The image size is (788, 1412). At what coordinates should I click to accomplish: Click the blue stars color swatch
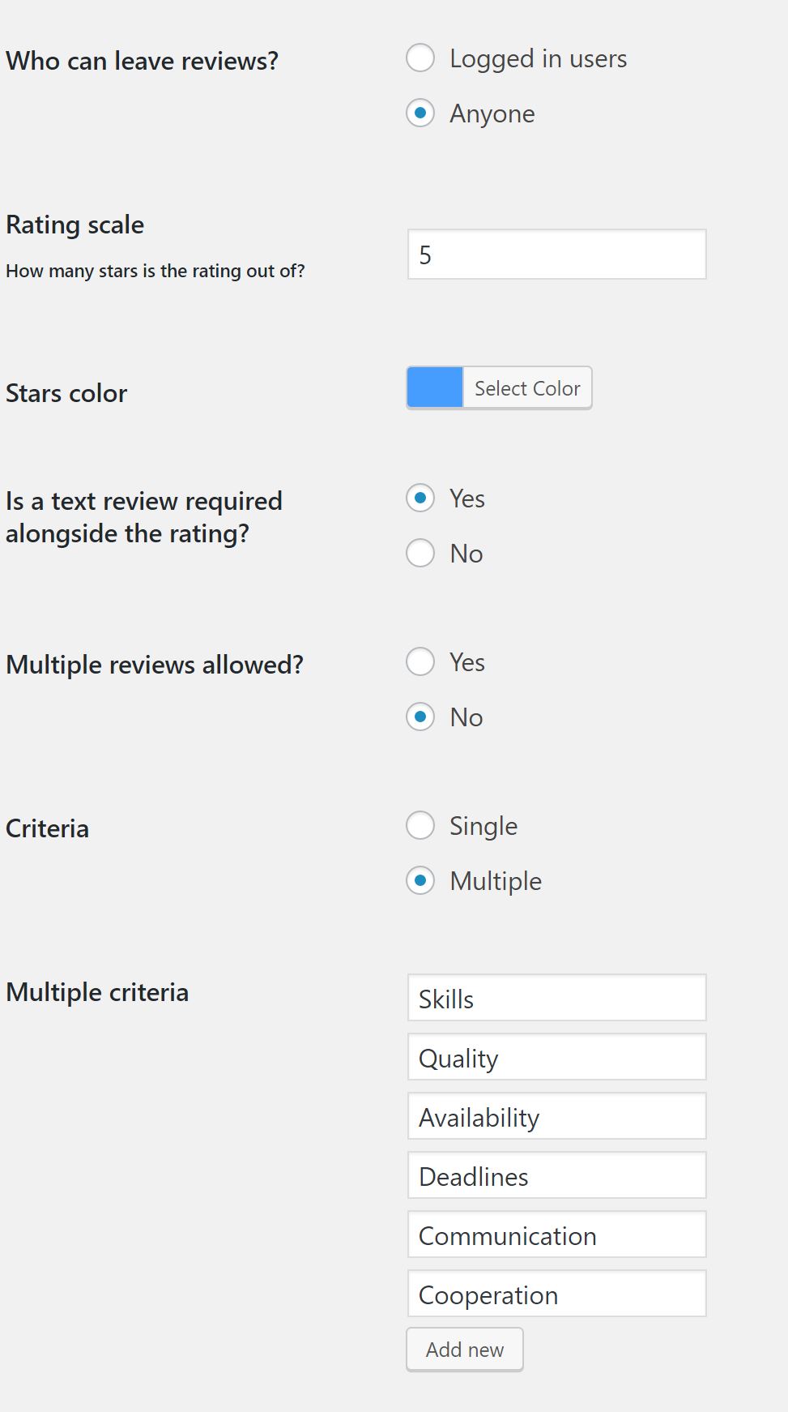pyautogui.click(x=435, y=387)
